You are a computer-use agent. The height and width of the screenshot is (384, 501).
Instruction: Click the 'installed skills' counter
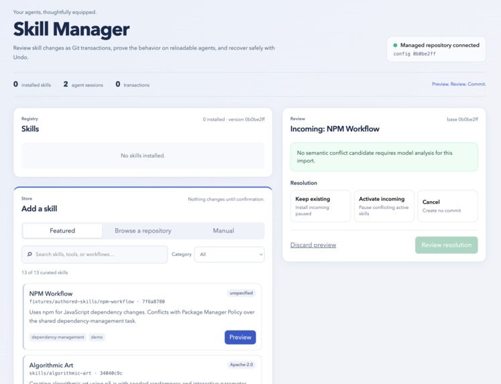pyautogui.click(x=32, y=84)
